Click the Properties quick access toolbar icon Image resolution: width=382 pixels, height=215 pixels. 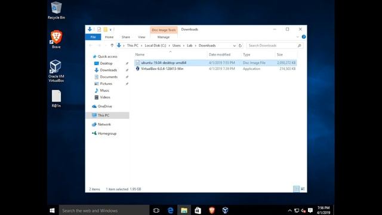(x=99, y=29)
